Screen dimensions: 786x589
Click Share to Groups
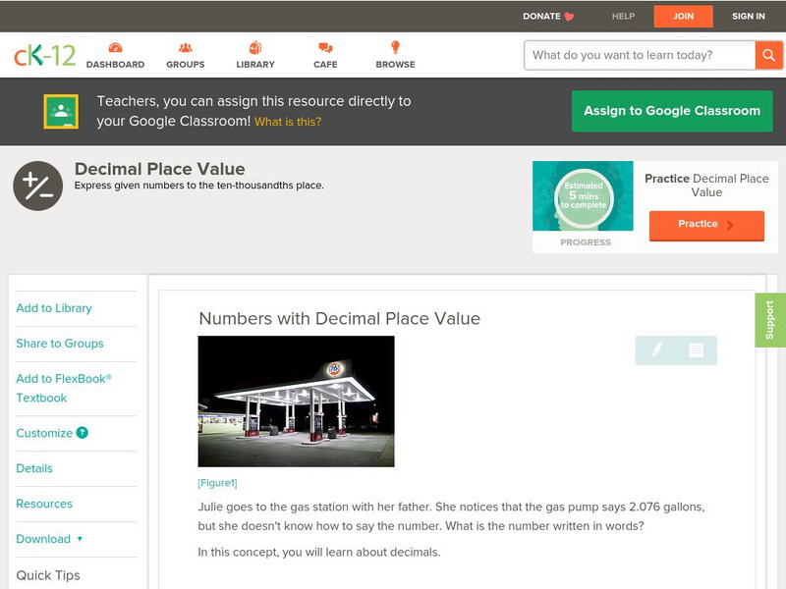(x=60, y=343)
